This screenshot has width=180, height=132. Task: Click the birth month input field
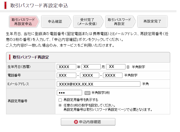pos(91,67)
